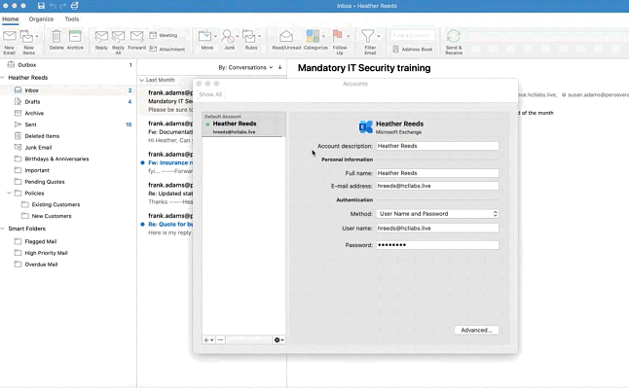
Task: Click the Print icon in title bar
Action: [x=75, y=6]
